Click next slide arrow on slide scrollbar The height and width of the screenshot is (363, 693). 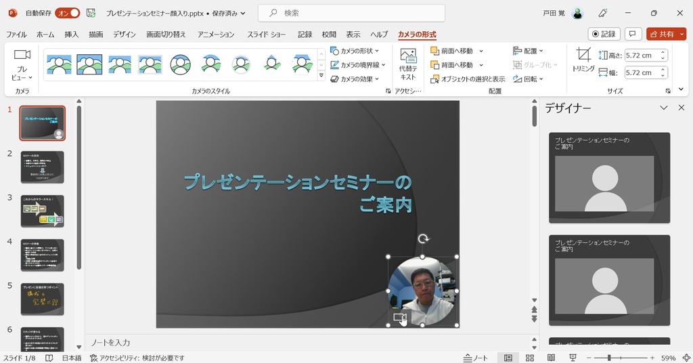coord(535,318)
